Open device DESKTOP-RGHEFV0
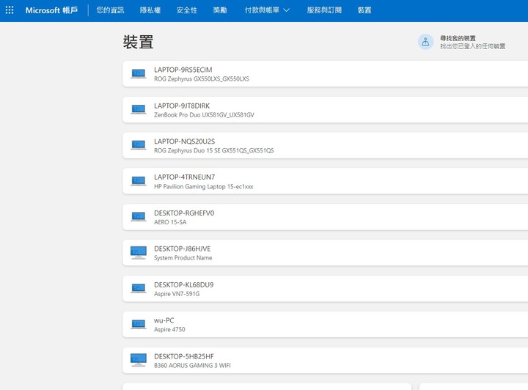This screenshot has width=528, height=390. pos(326,217)
